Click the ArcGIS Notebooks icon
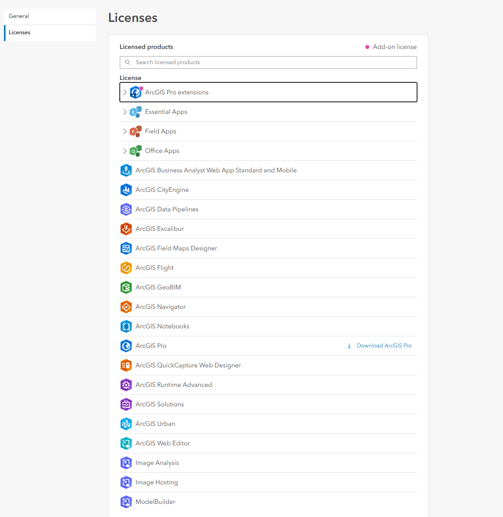 (x=126, y=326)
